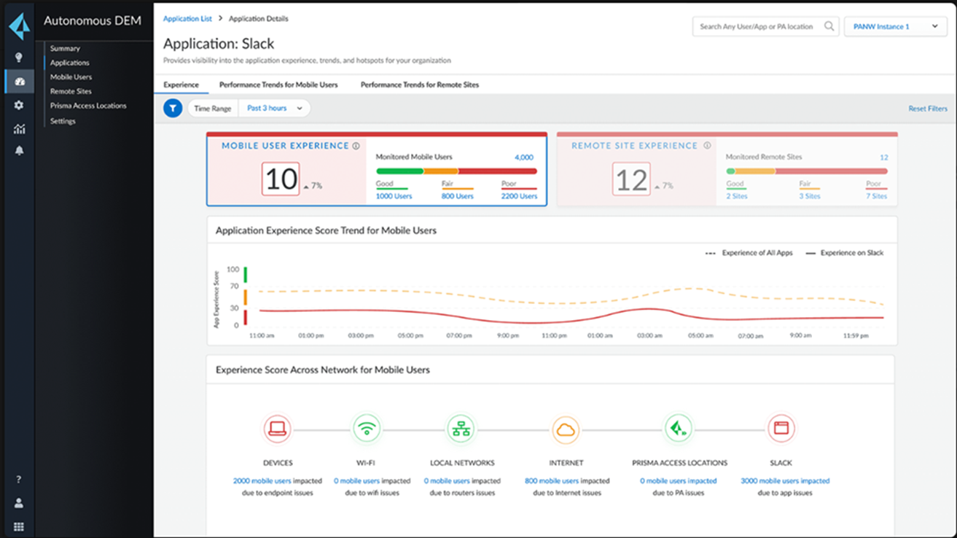This screenshot has height=538, width=957.
Task: Open the bell alerts icon in sidebar
Action: (x=19, y=151)
